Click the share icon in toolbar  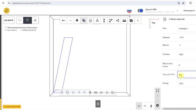(118, 20)
